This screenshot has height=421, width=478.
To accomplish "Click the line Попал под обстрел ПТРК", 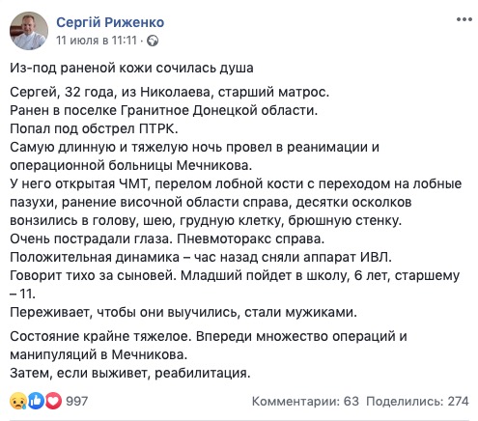I will 94,128.
